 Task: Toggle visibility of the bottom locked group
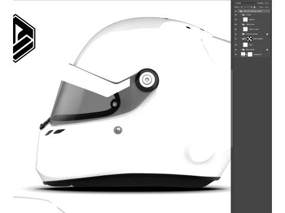click(236, 50)
